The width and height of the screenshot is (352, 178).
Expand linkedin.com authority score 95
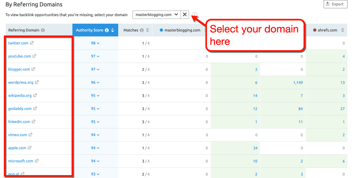click(x=95, y=122)
